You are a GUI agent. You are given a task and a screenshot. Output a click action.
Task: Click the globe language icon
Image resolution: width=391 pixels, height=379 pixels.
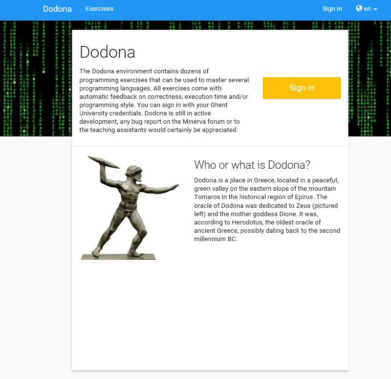(x=359, y=8)
